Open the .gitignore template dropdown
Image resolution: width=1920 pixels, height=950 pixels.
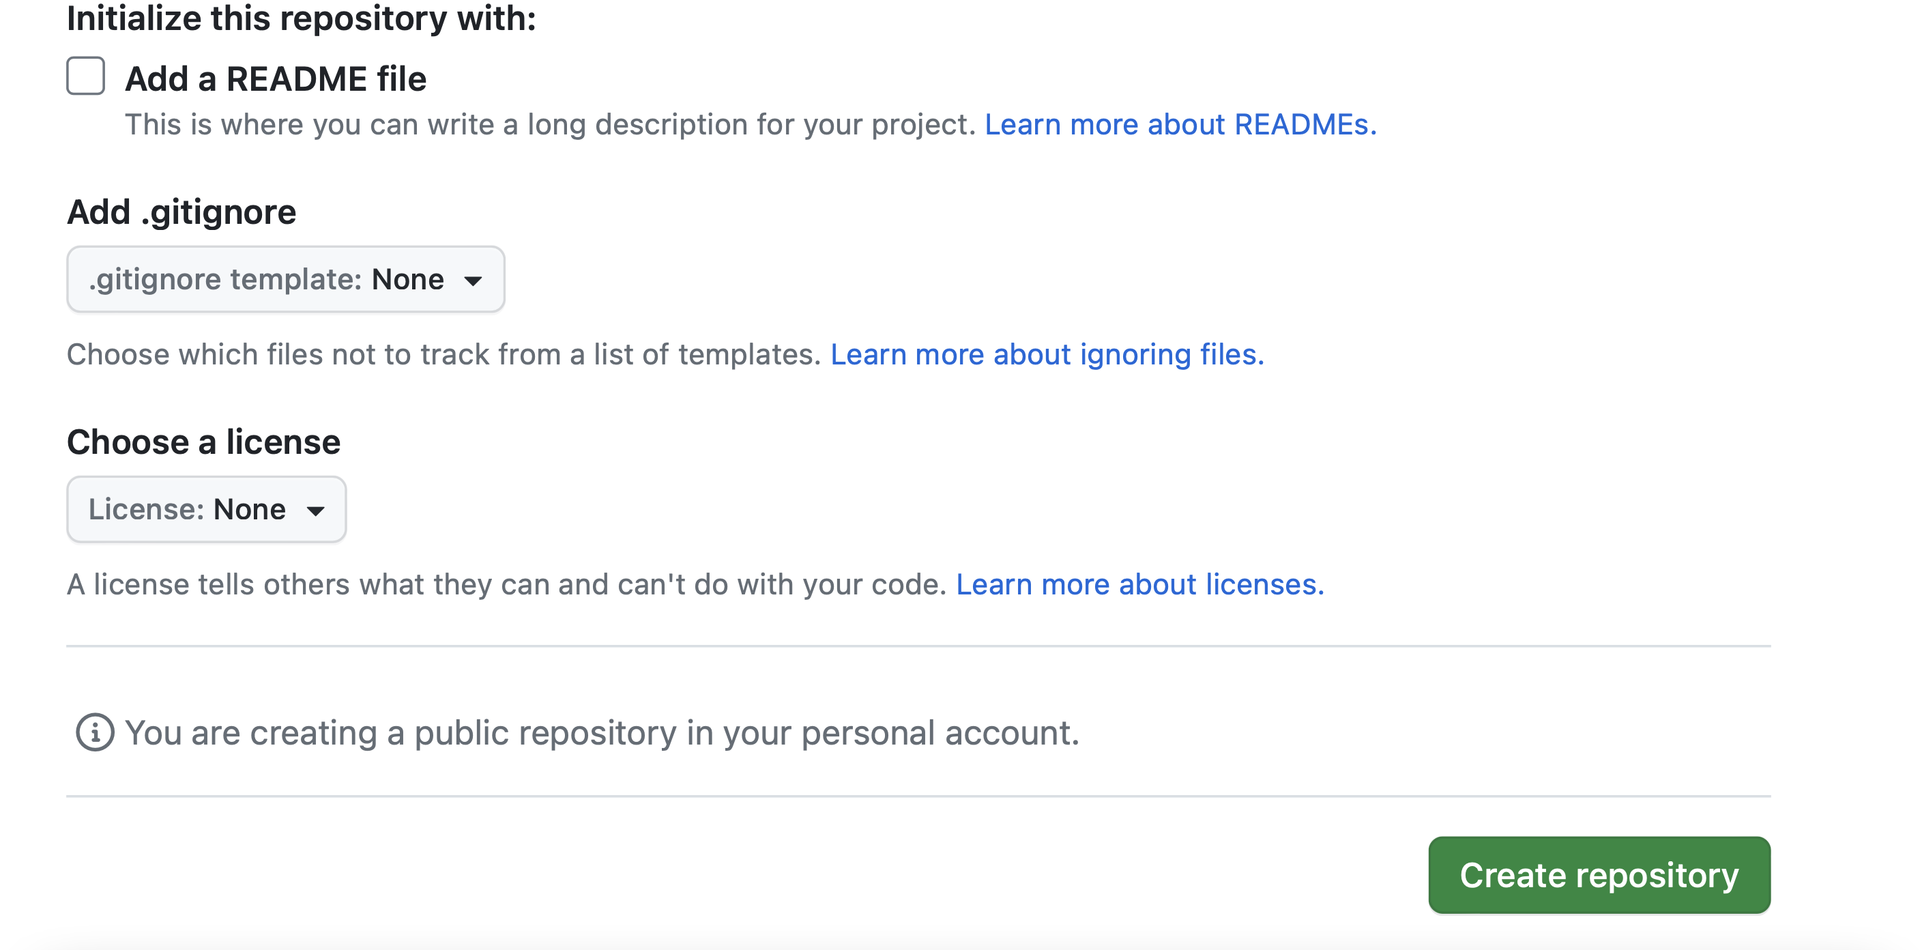click(x=285, y=280)
